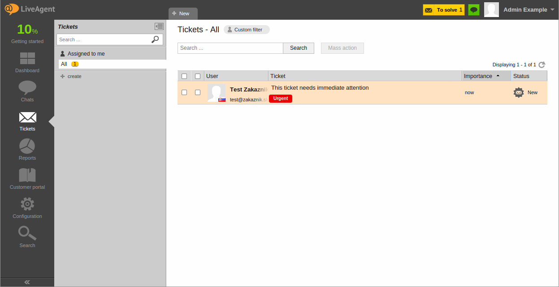Screen dimensions: 559x287
Task: Click the Mass action button
Action: [342, 48]
